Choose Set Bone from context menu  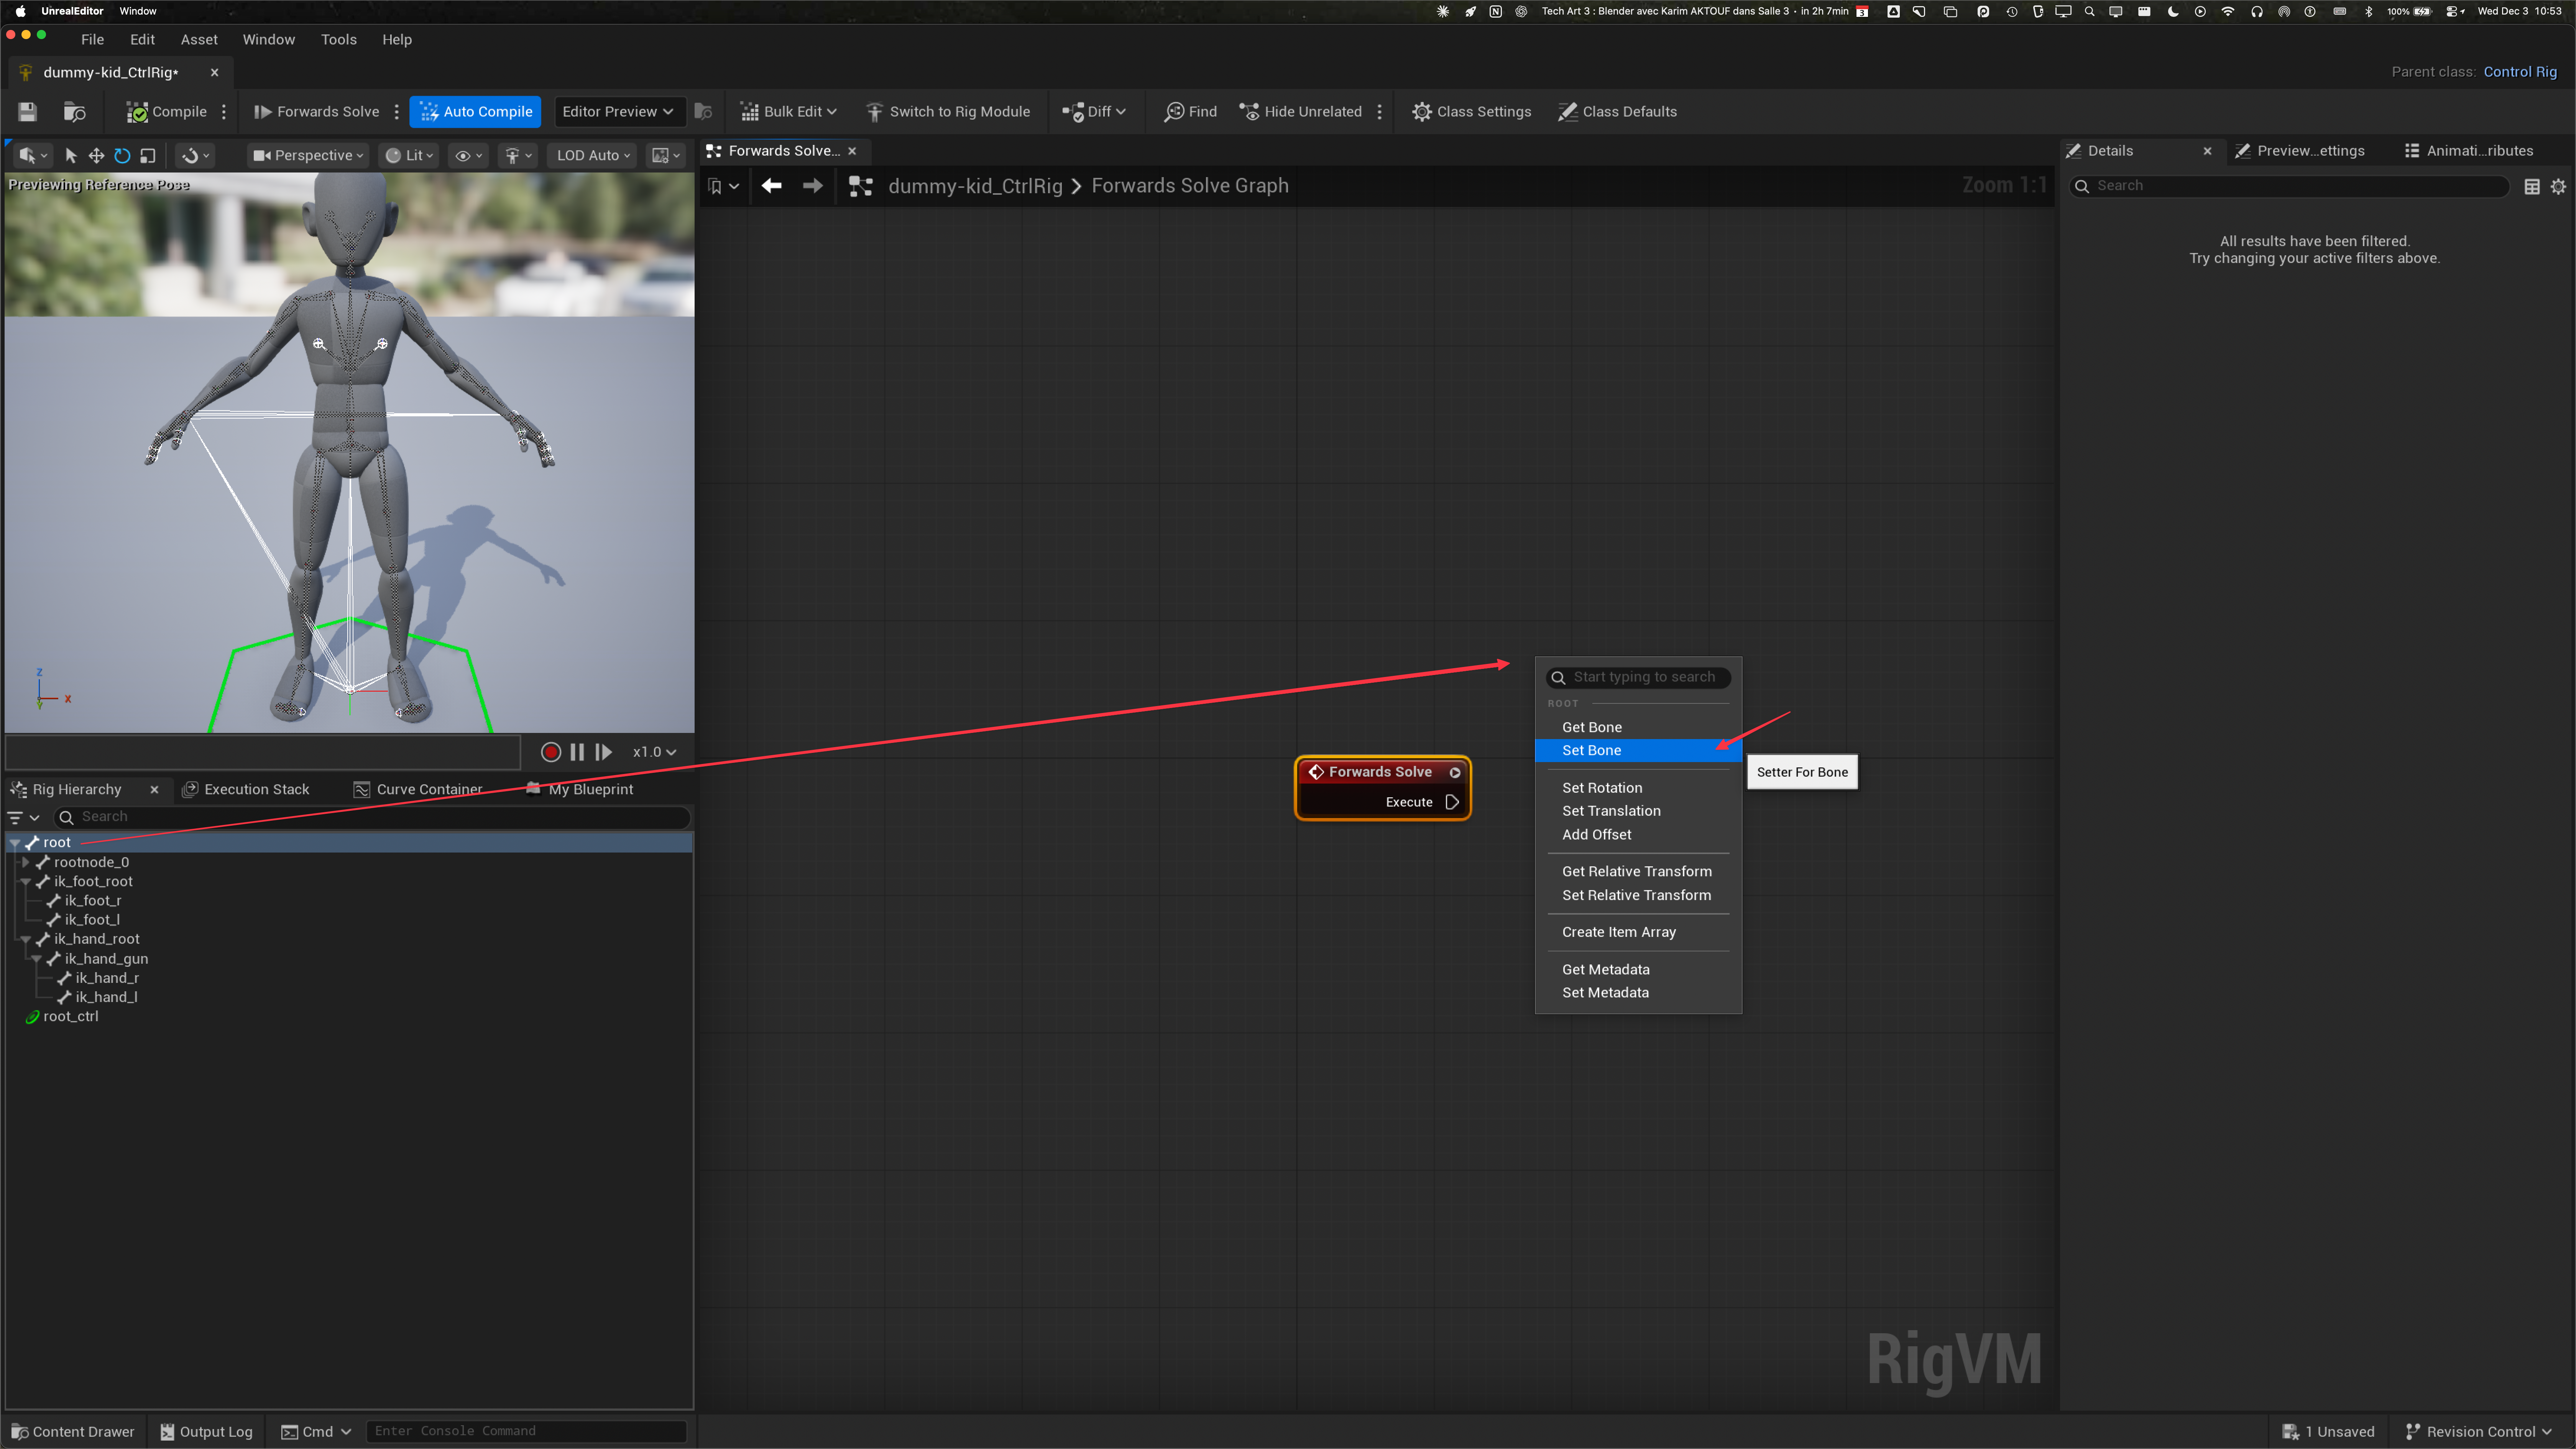point(1638,750)
